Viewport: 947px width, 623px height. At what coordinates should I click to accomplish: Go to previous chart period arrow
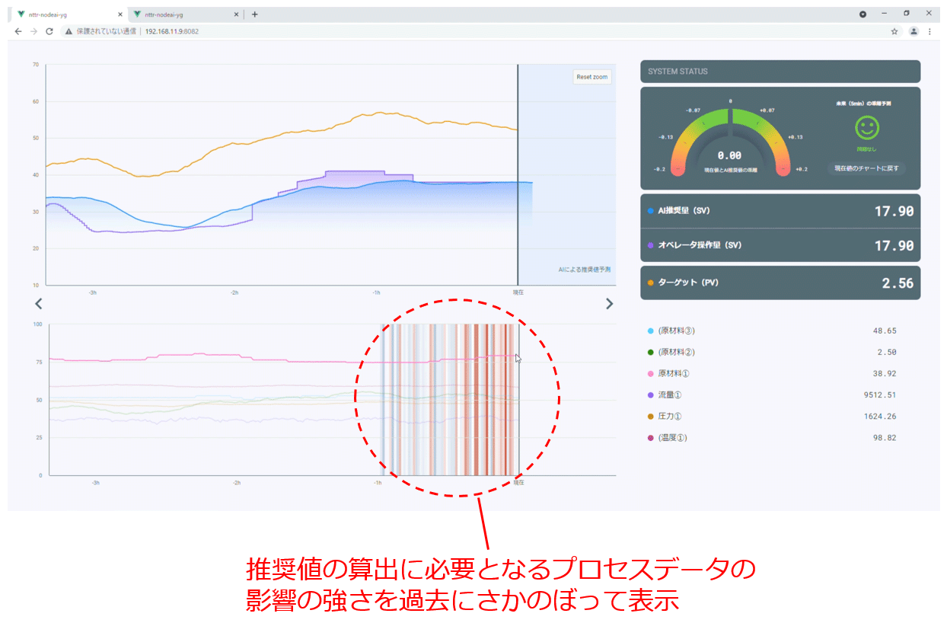tap(39, 303)
